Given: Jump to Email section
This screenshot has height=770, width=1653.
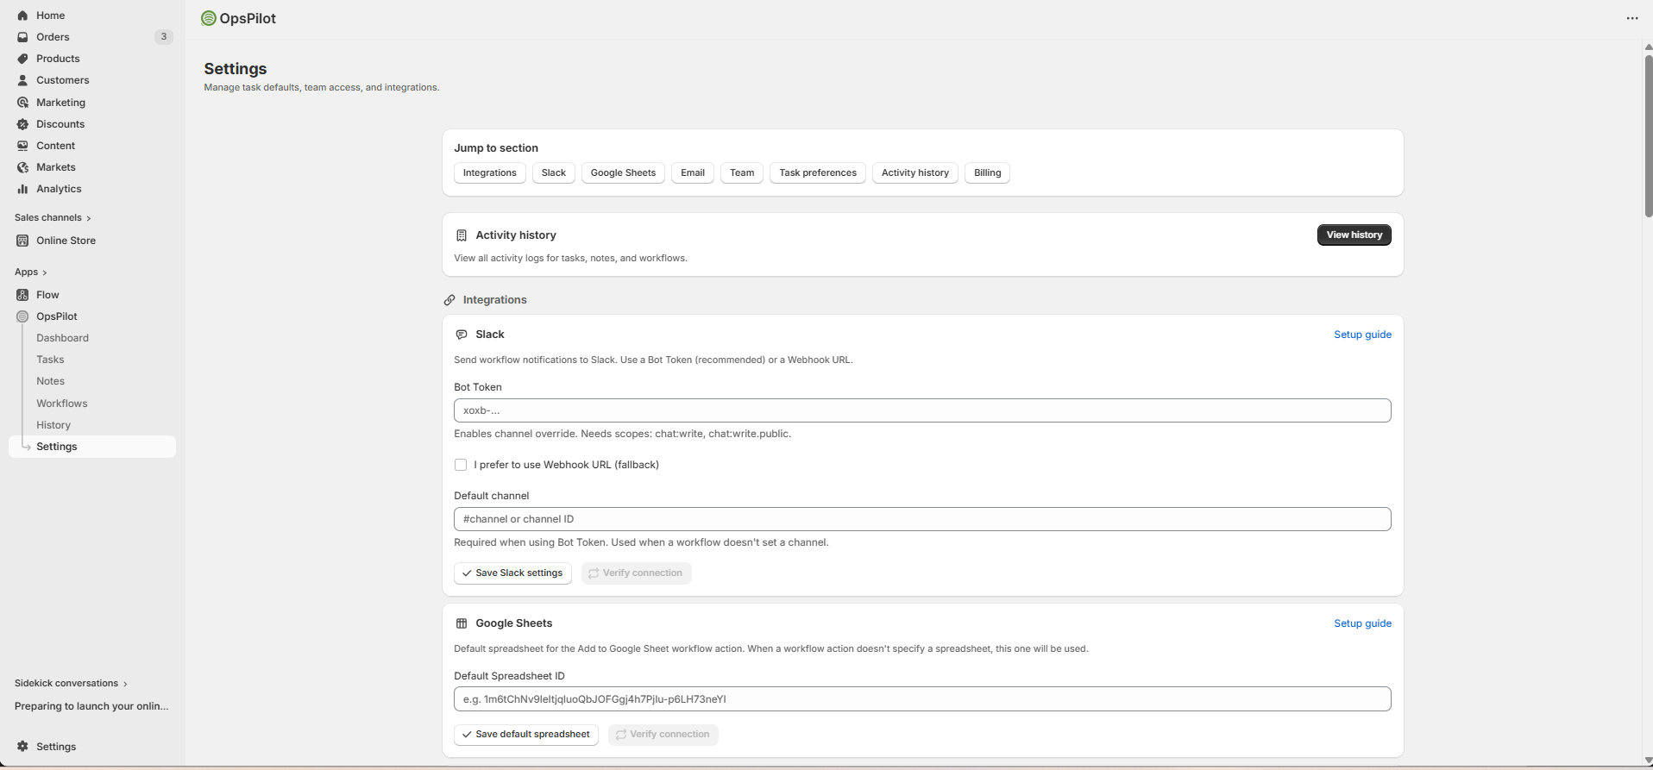Looking at the screenshot, I should [x=693, y=173].
